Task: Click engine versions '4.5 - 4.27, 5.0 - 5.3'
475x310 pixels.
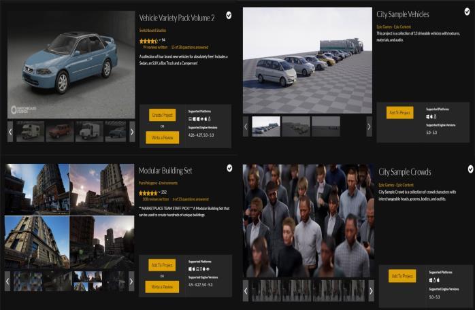Action: pos(201,285)
